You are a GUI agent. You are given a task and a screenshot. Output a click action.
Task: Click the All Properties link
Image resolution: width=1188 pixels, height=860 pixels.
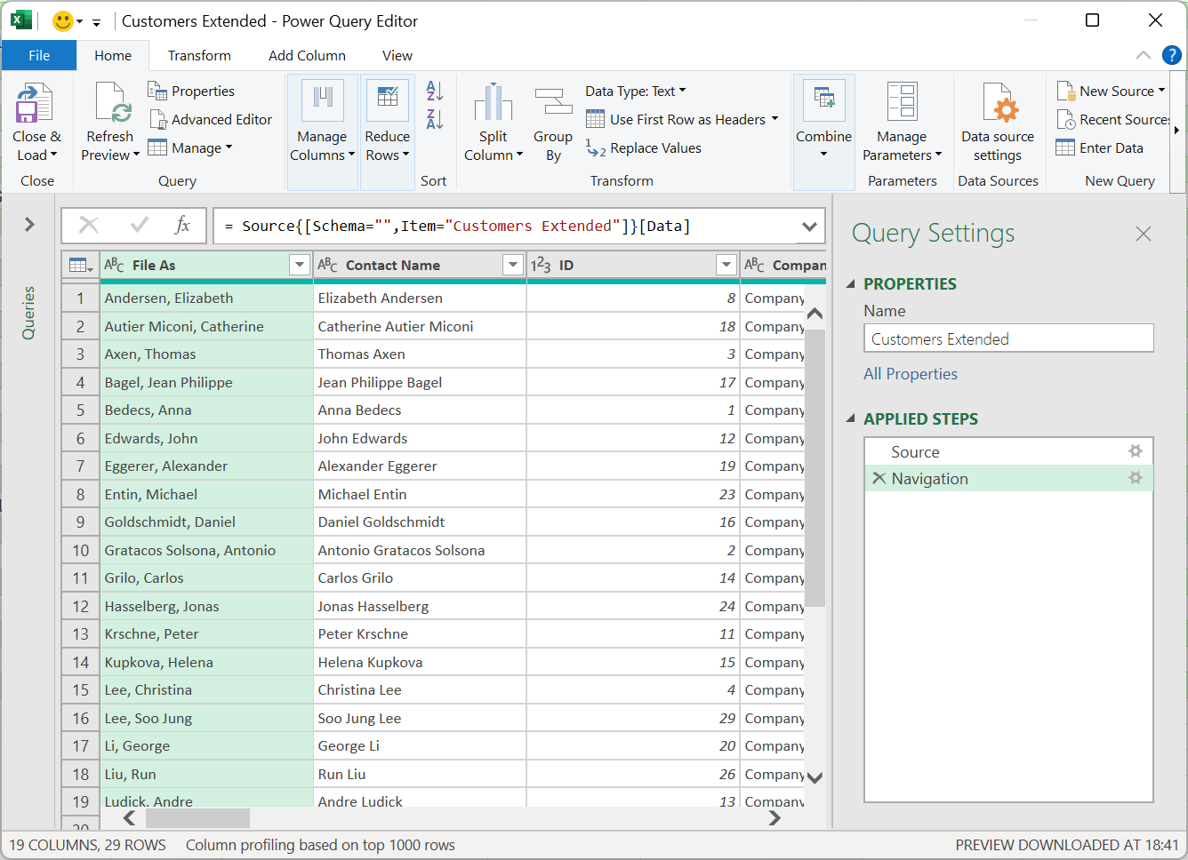coord(911,374)
